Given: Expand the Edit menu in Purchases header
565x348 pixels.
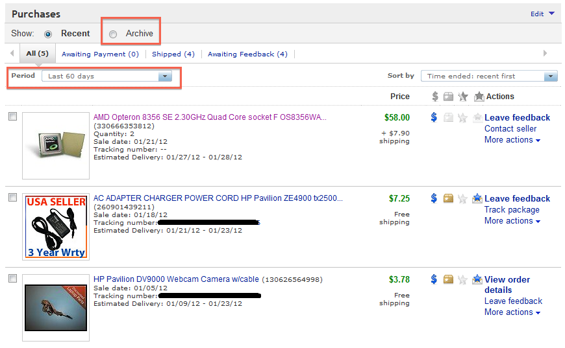Looking at the screenshot, I should click(542, 14).
